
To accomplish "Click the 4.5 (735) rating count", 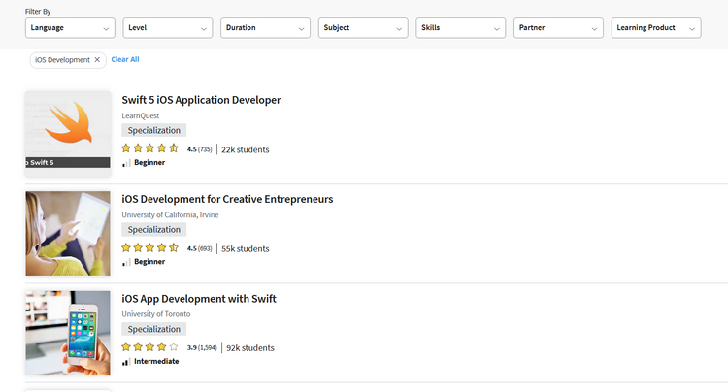I will (x=200, y=149).
